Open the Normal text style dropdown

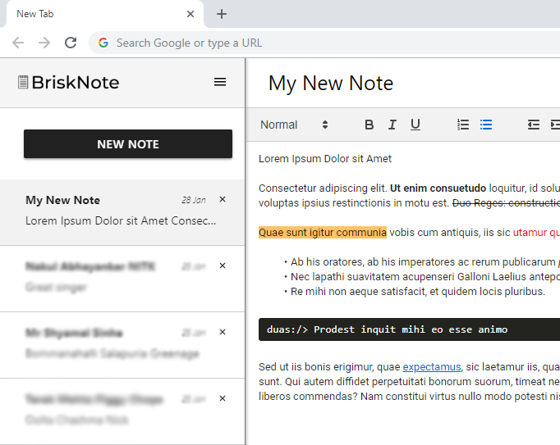(x=294, y=125)
